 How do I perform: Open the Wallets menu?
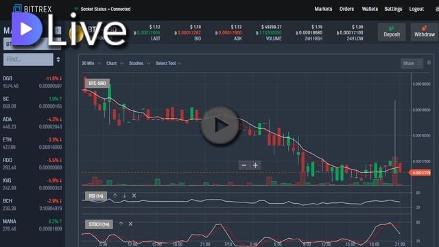point(370,9)
